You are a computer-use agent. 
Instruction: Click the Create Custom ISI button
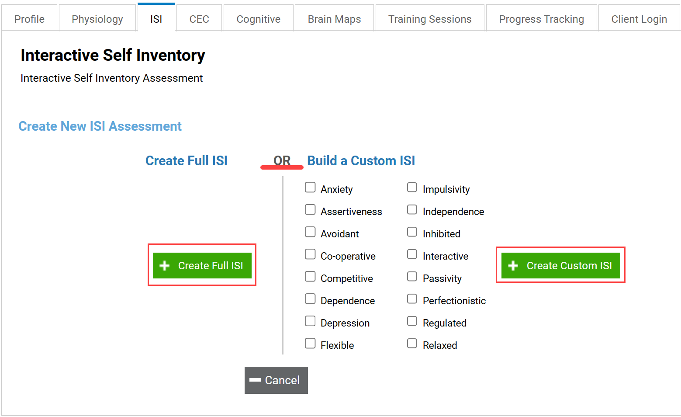pyautogui.click(x=561, y=266)
